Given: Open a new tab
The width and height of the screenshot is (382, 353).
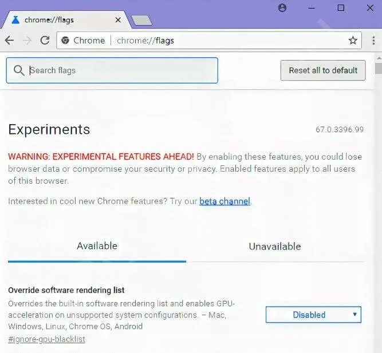Looking at the screenshot, I should (141, 20).
